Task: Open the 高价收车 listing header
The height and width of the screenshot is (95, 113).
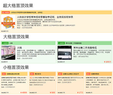Action: click(38, 74)
